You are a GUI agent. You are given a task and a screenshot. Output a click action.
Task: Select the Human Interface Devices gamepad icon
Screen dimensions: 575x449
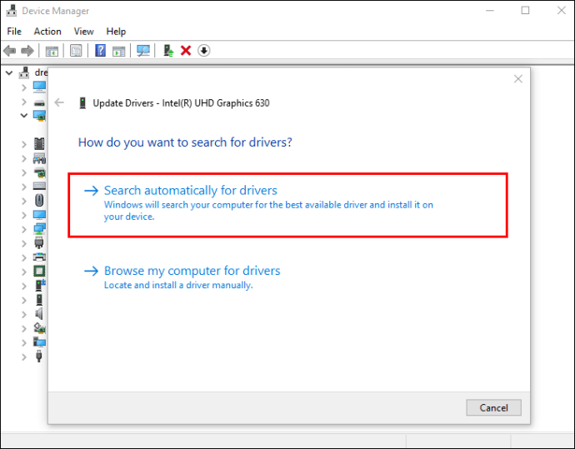pos(39,158)
